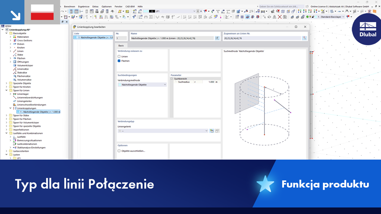The image size is (381, 214).
Task: Click the edit Liniengelenk icon
Action: tap(217, 131)
